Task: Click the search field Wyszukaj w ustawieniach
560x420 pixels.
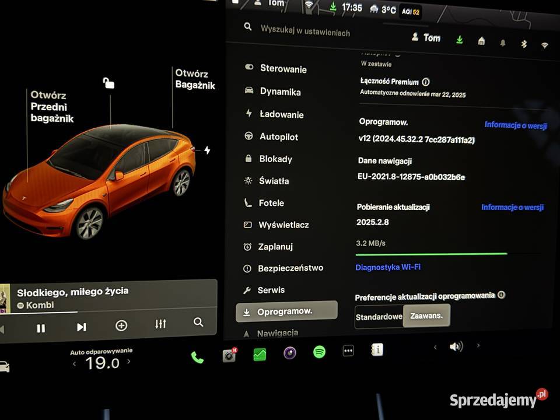Action: click(305, 30)
